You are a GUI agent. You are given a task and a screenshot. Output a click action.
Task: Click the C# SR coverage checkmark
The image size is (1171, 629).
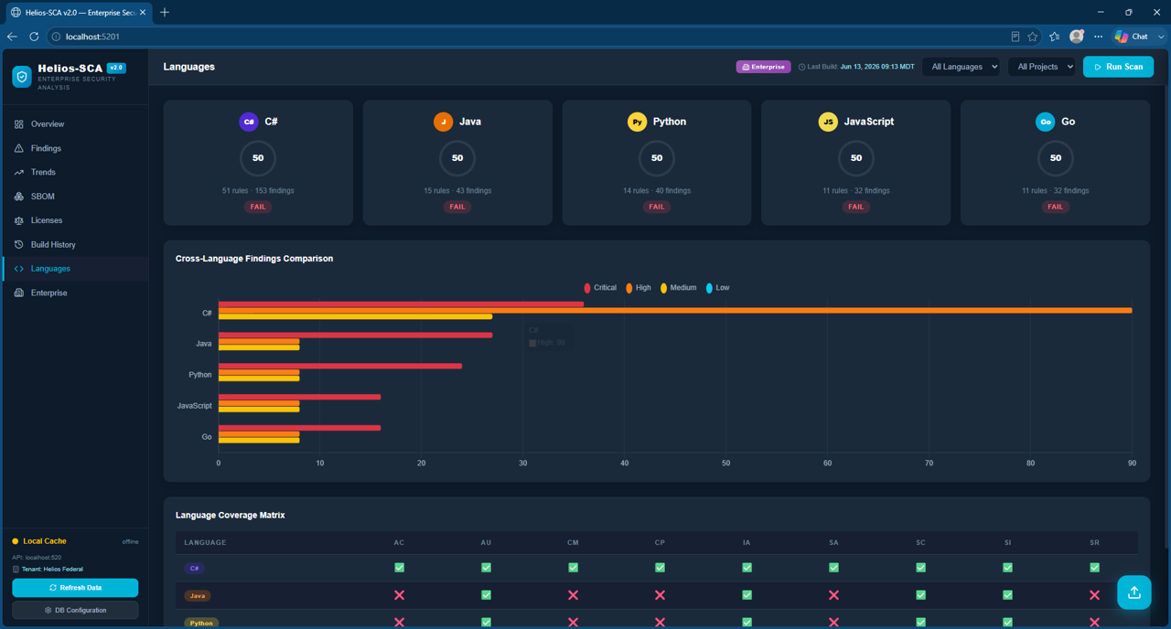tap(1094, 568)
